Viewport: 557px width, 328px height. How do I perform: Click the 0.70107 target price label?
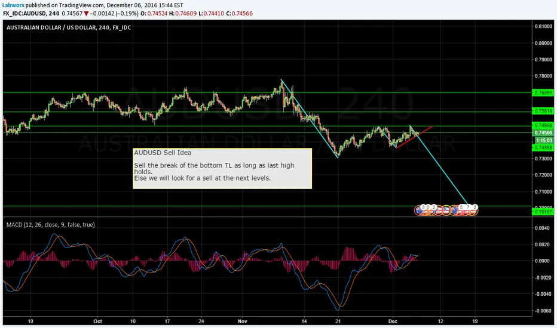pyautogui.click(x=543, y=212)
